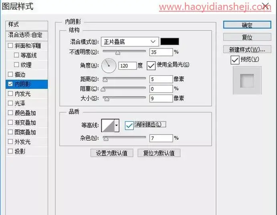Click the 距离 slider handle

coord(105,80)
